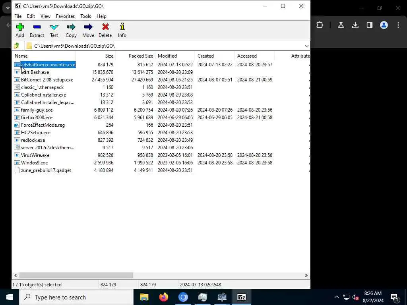Select ForceEffectMode.reg file
The image size is (407, 305).
pos(43,125)
